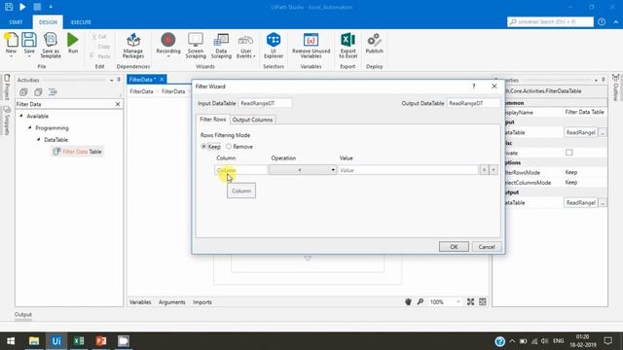Select the Remove radio button
Screen dimensions: 623x350
(229, 147)
